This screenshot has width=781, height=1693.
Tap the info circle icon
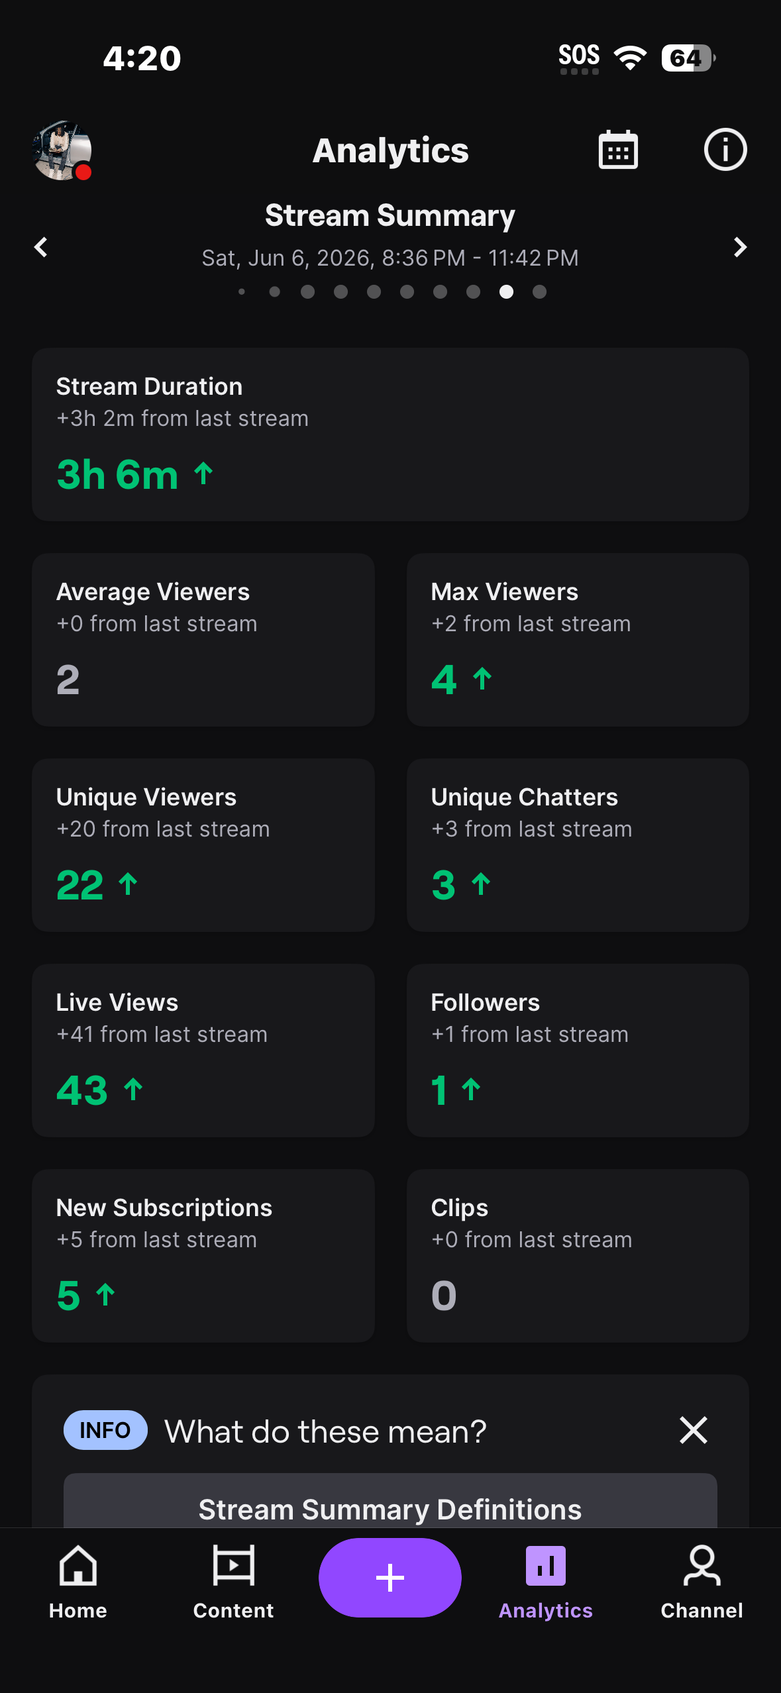tap(725, 150)
